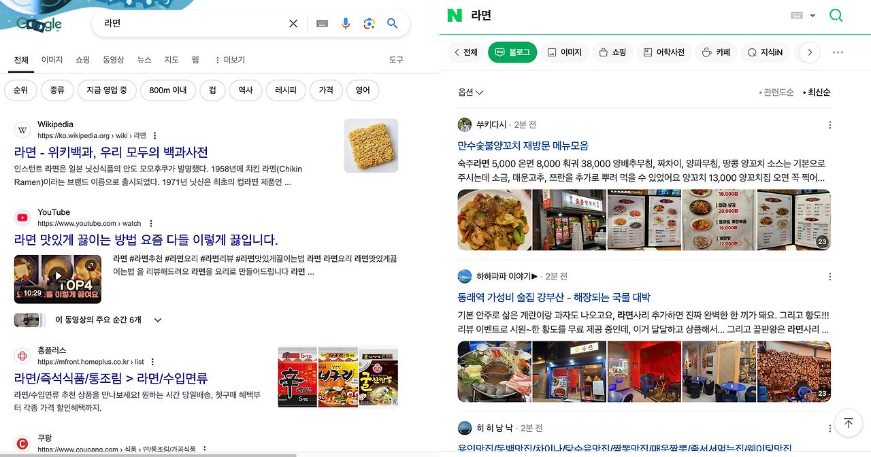The height and width of the screenshot is (457, 871).
Task: Open Google on-screen keyboard input tool
Action: pyautogui.click(x=323, y=24)
